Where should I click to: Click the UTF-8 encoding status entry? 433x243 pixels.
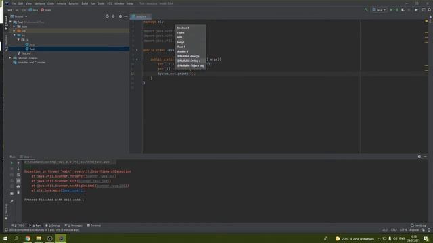pyautogui.click(x=403, y=230)
